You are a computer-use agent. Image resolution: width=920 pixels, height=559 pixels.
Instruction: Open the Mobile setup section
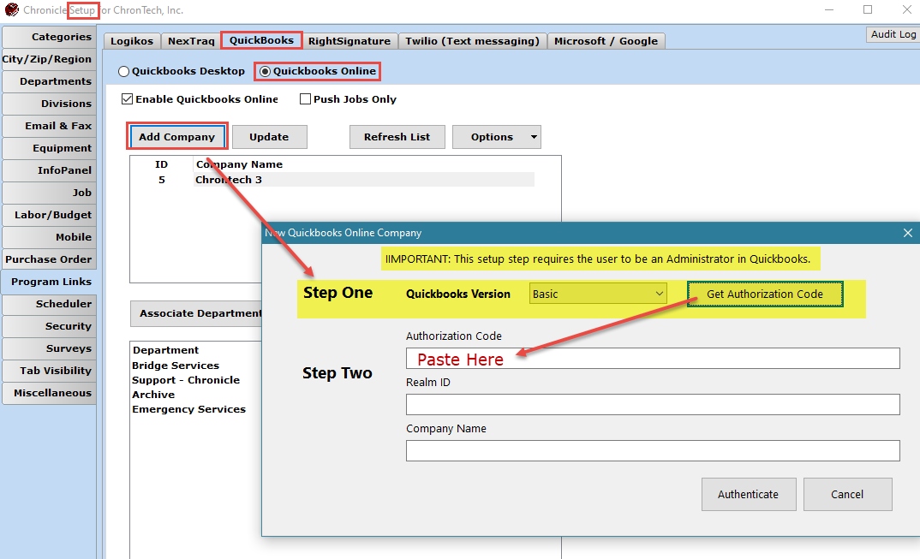tap(49, 237)
